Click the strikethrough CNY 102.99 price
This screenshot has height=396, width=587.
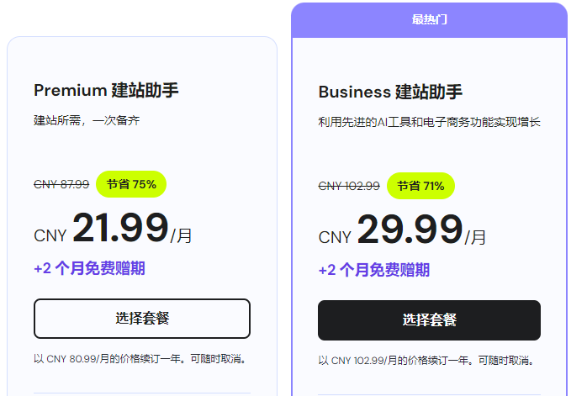point(349,186)
